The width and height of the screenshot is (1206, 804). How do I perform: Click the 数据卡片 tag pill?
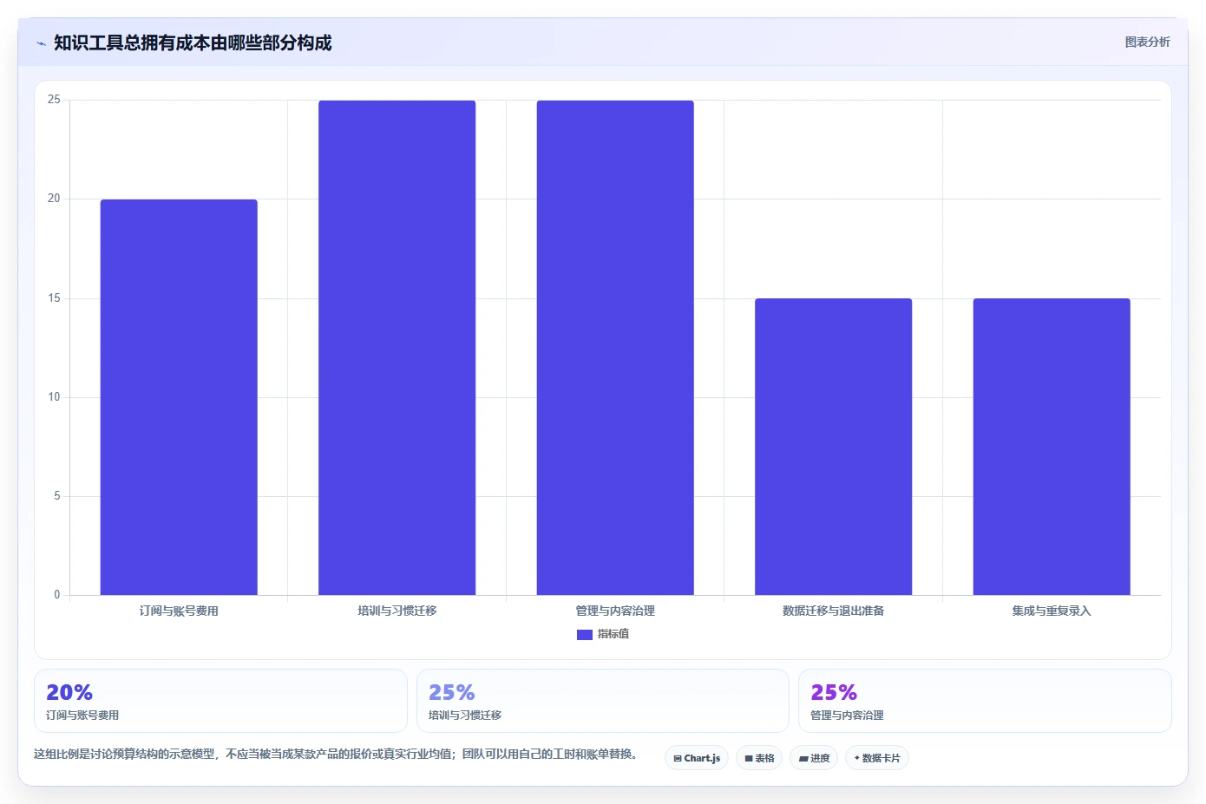point(877,758)
